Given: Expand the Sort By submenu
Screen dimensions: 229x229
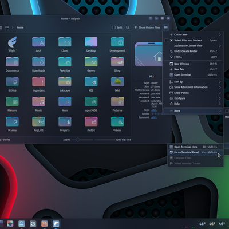Looking at the screenshot, I should pos(193,82).
